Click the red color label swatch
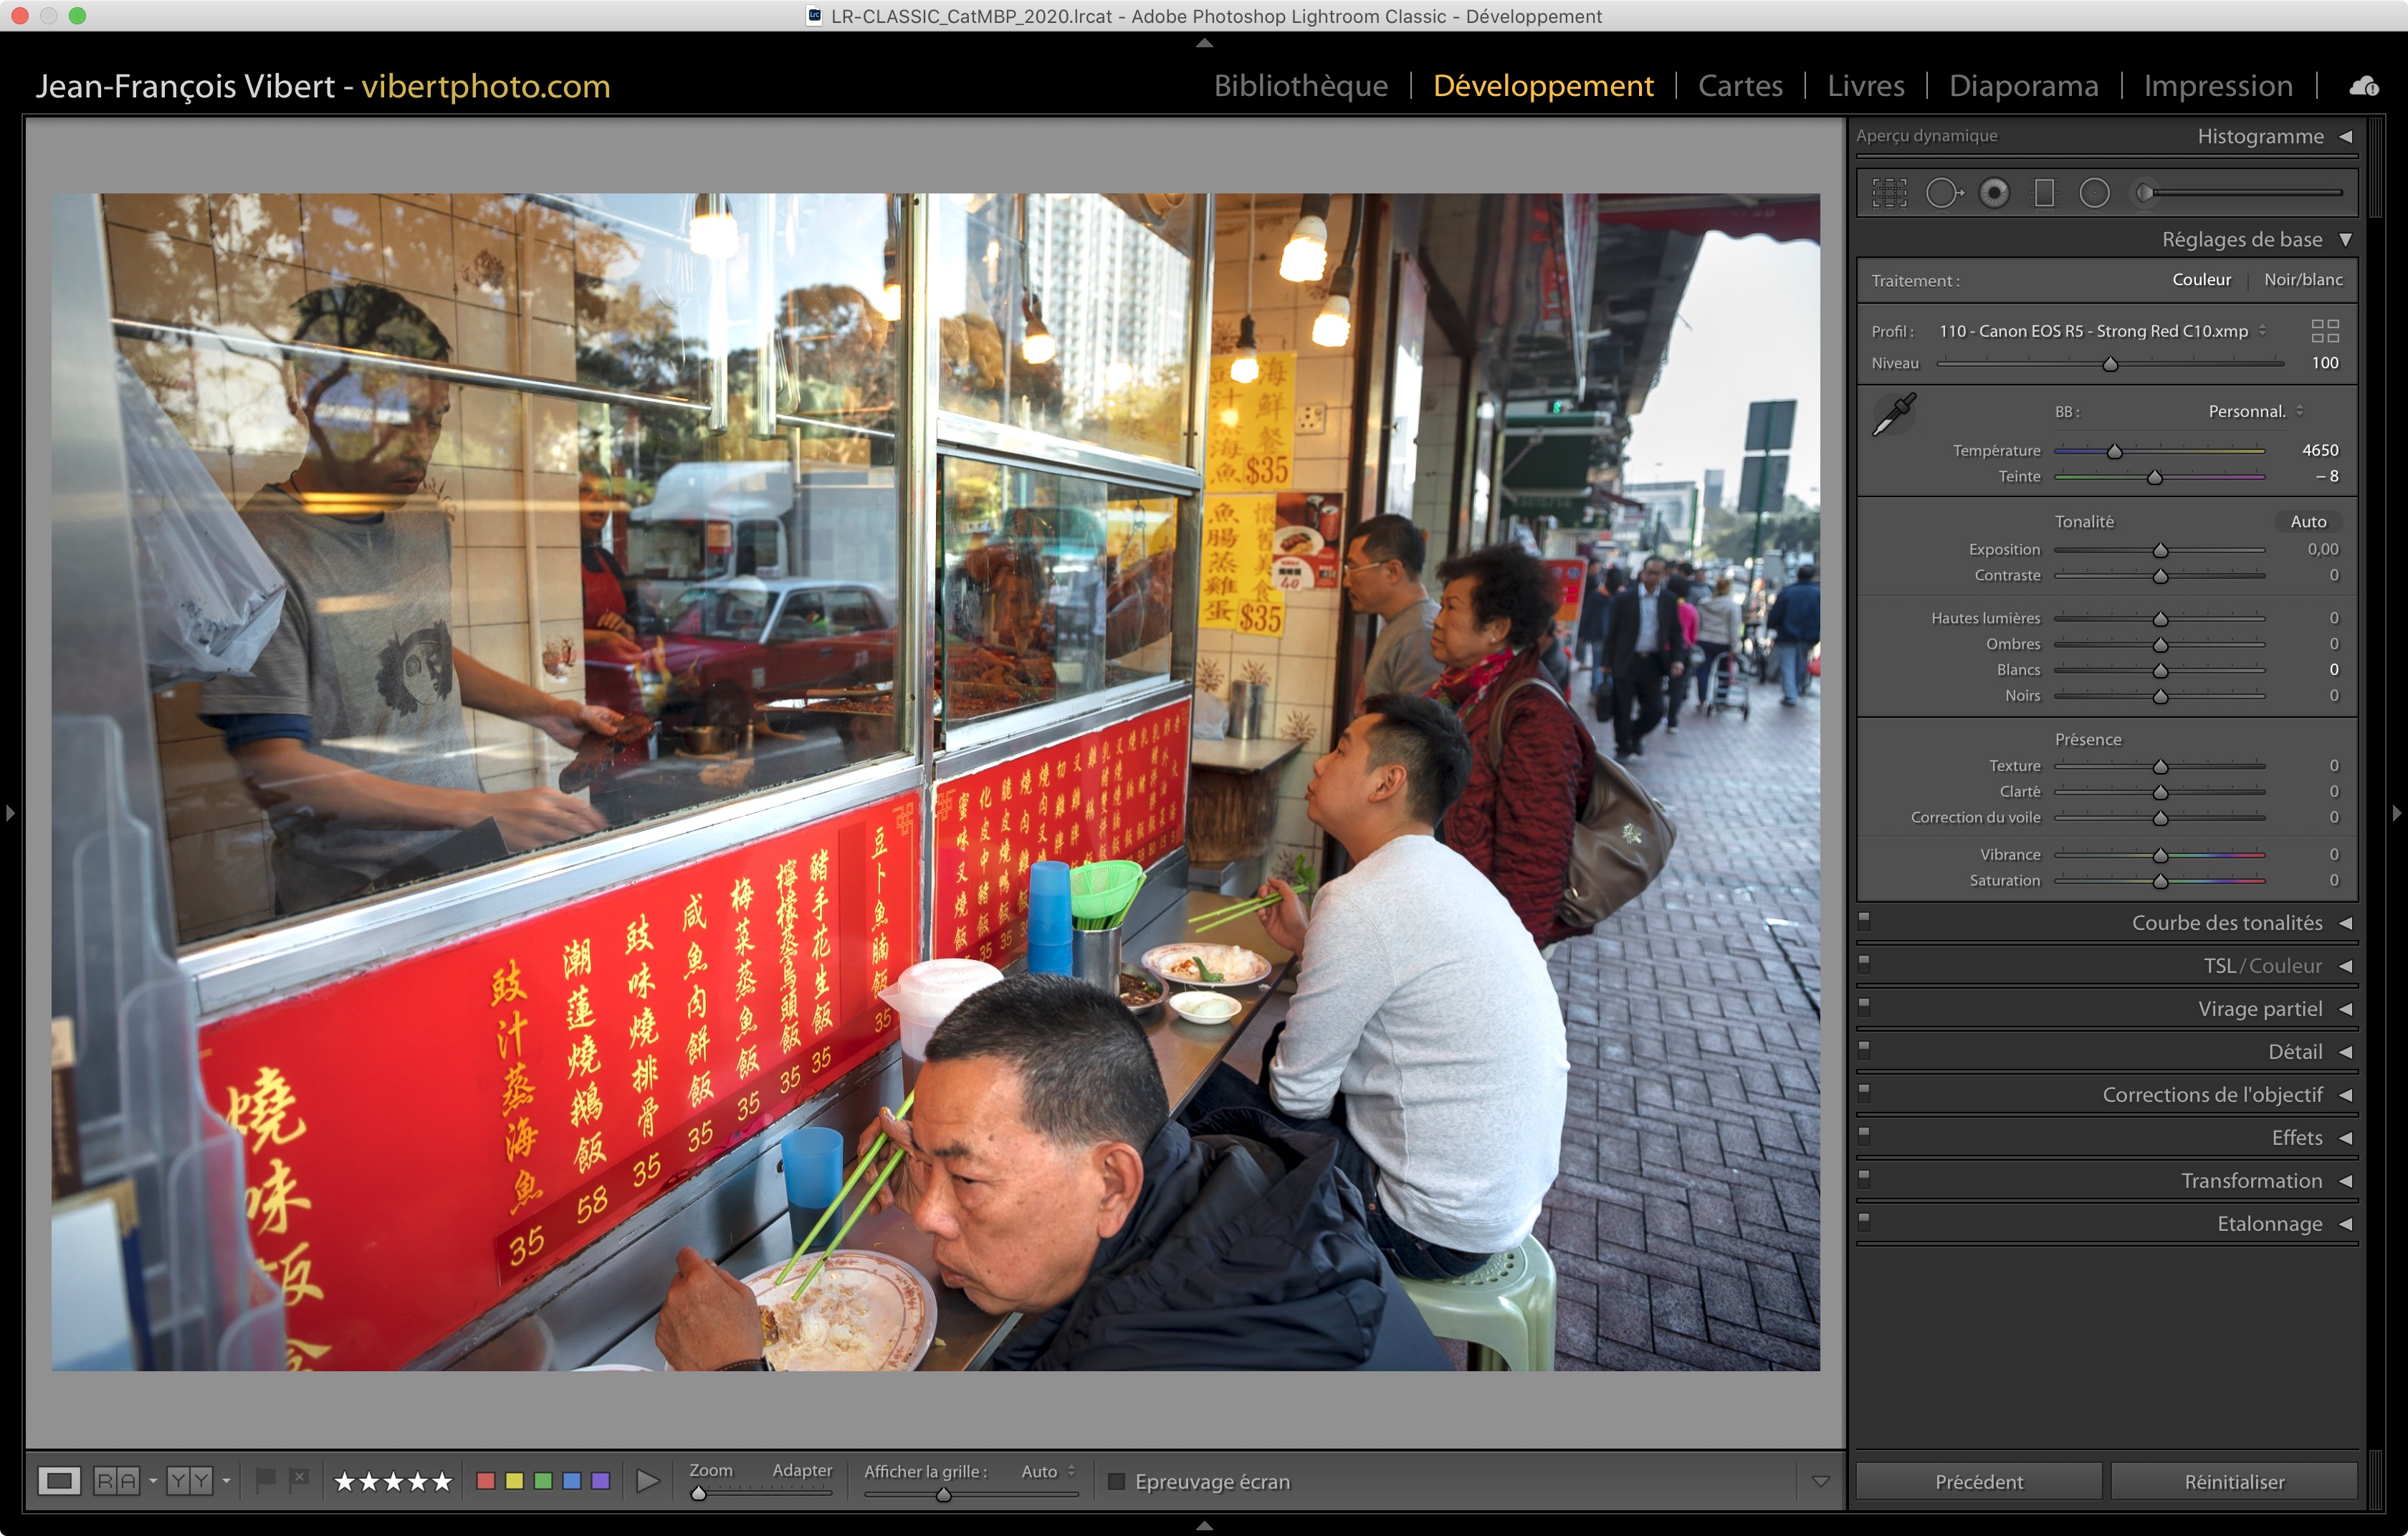 (x=486, y=1481)
